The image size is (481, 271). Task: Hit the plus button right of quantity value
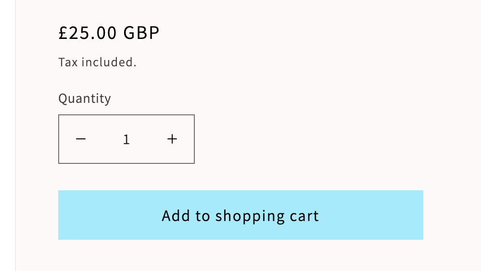coord(172,139)
